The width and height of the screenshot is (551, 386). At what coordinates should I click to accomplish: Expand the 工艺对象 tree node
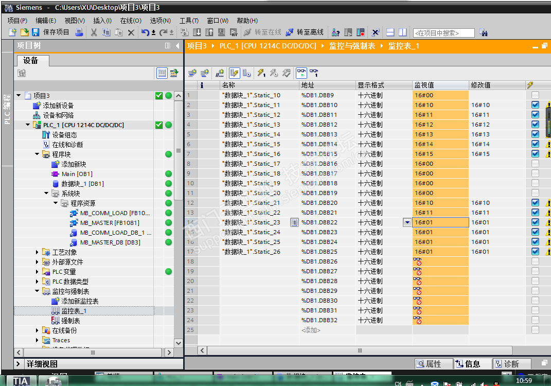click(x=37, y=252)
